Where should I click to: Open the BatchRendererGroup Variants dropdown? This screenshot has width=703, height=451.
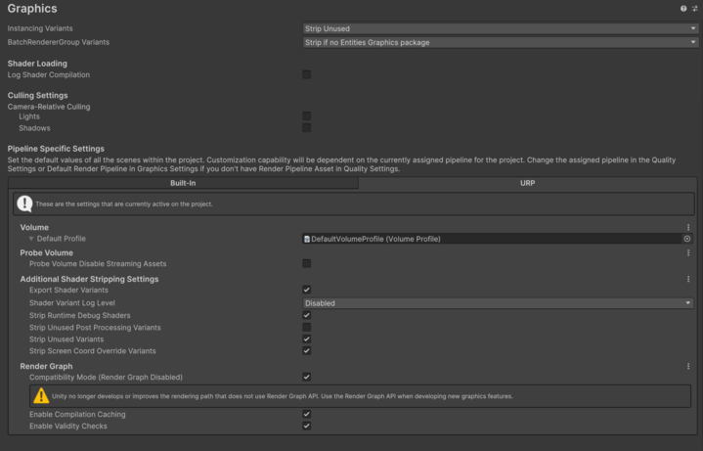point(500,43)
